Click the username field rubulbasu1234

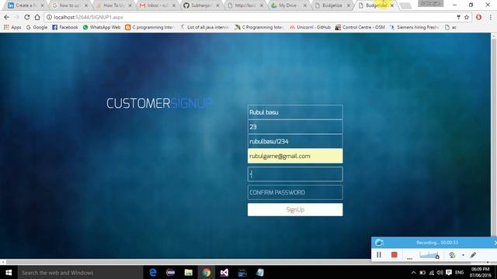[295, 141]
